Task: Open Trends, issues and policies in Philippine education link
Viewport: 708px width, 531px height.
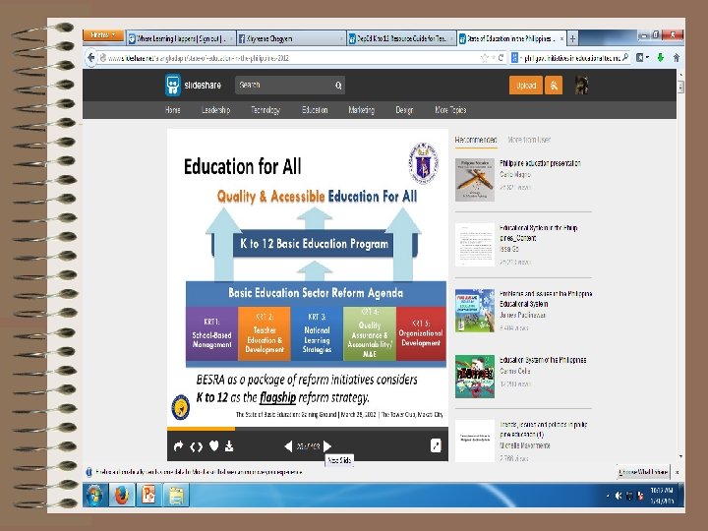Action: click(543, 430)
